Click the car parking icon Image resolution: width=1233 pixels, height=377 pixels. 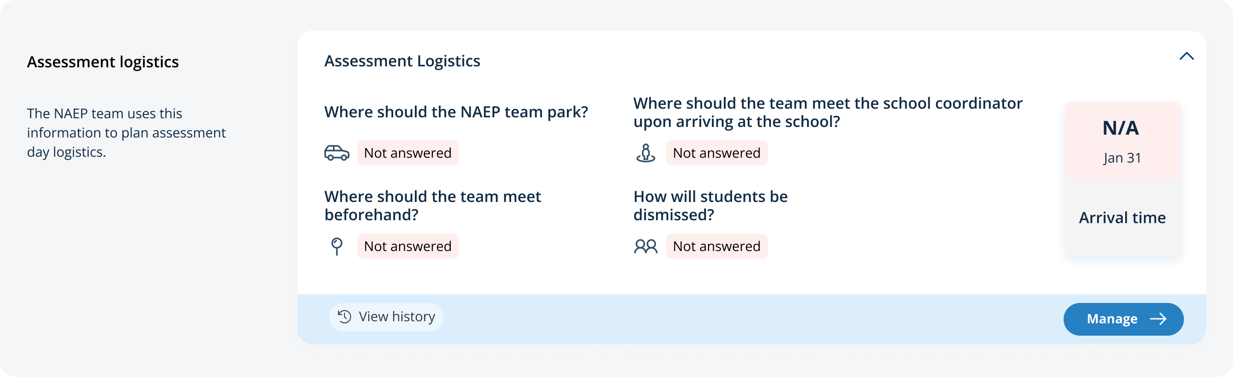336,153
